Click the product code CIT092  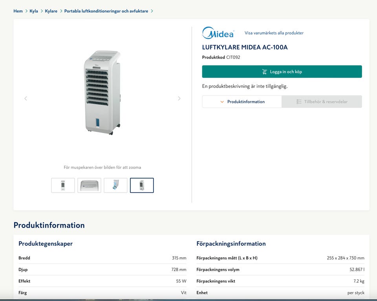tap(233, 57)
